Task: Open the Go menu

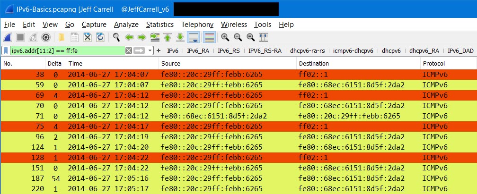Action: [70, 25]
